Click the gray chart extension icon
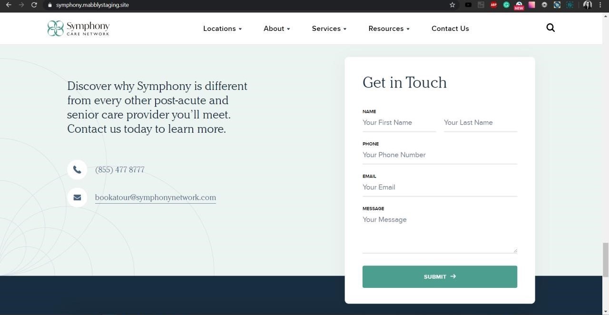The image size is (609, 315). [481, 5]
